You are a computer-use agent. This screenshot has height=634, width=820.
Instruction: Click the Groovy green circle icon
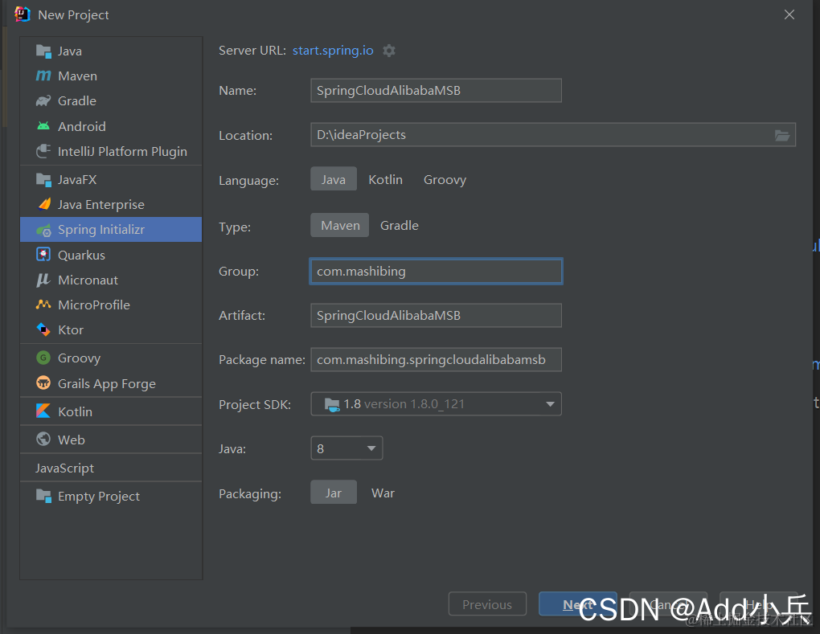(43, 358)
